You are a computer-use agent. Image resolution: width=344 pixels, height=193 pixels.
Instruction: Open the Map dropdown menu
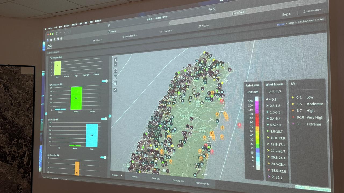98,40
